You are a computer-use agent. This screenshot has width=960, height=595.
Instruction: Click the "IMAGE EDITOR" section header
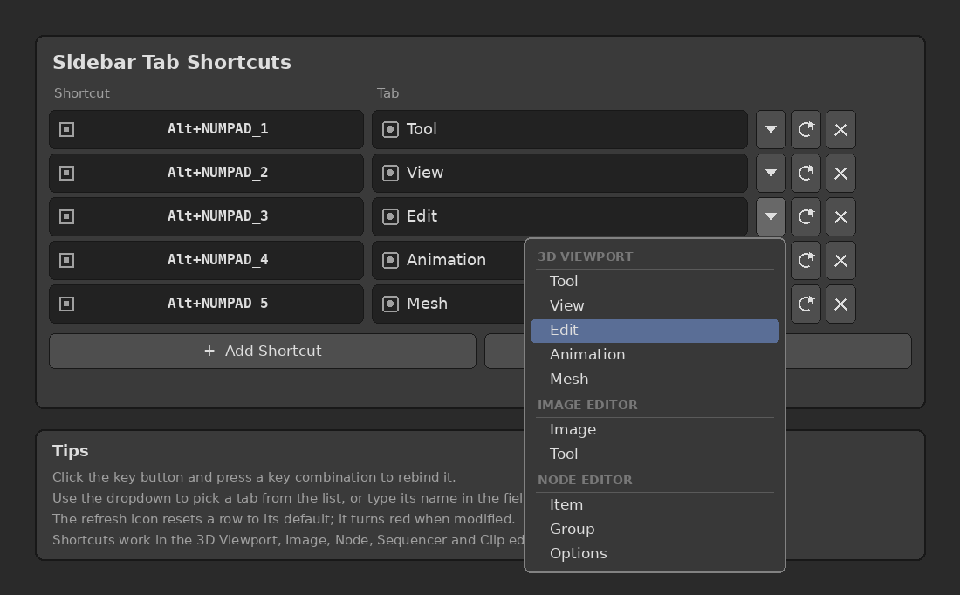pos(587,405)
